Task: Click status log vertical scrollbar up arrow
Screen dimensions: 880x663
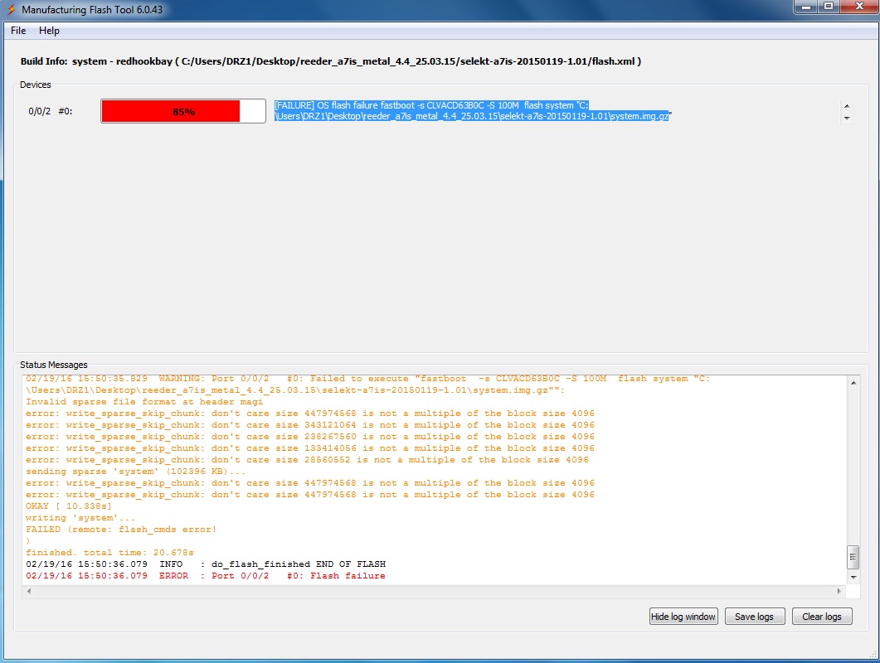Action: click(853, 380)
